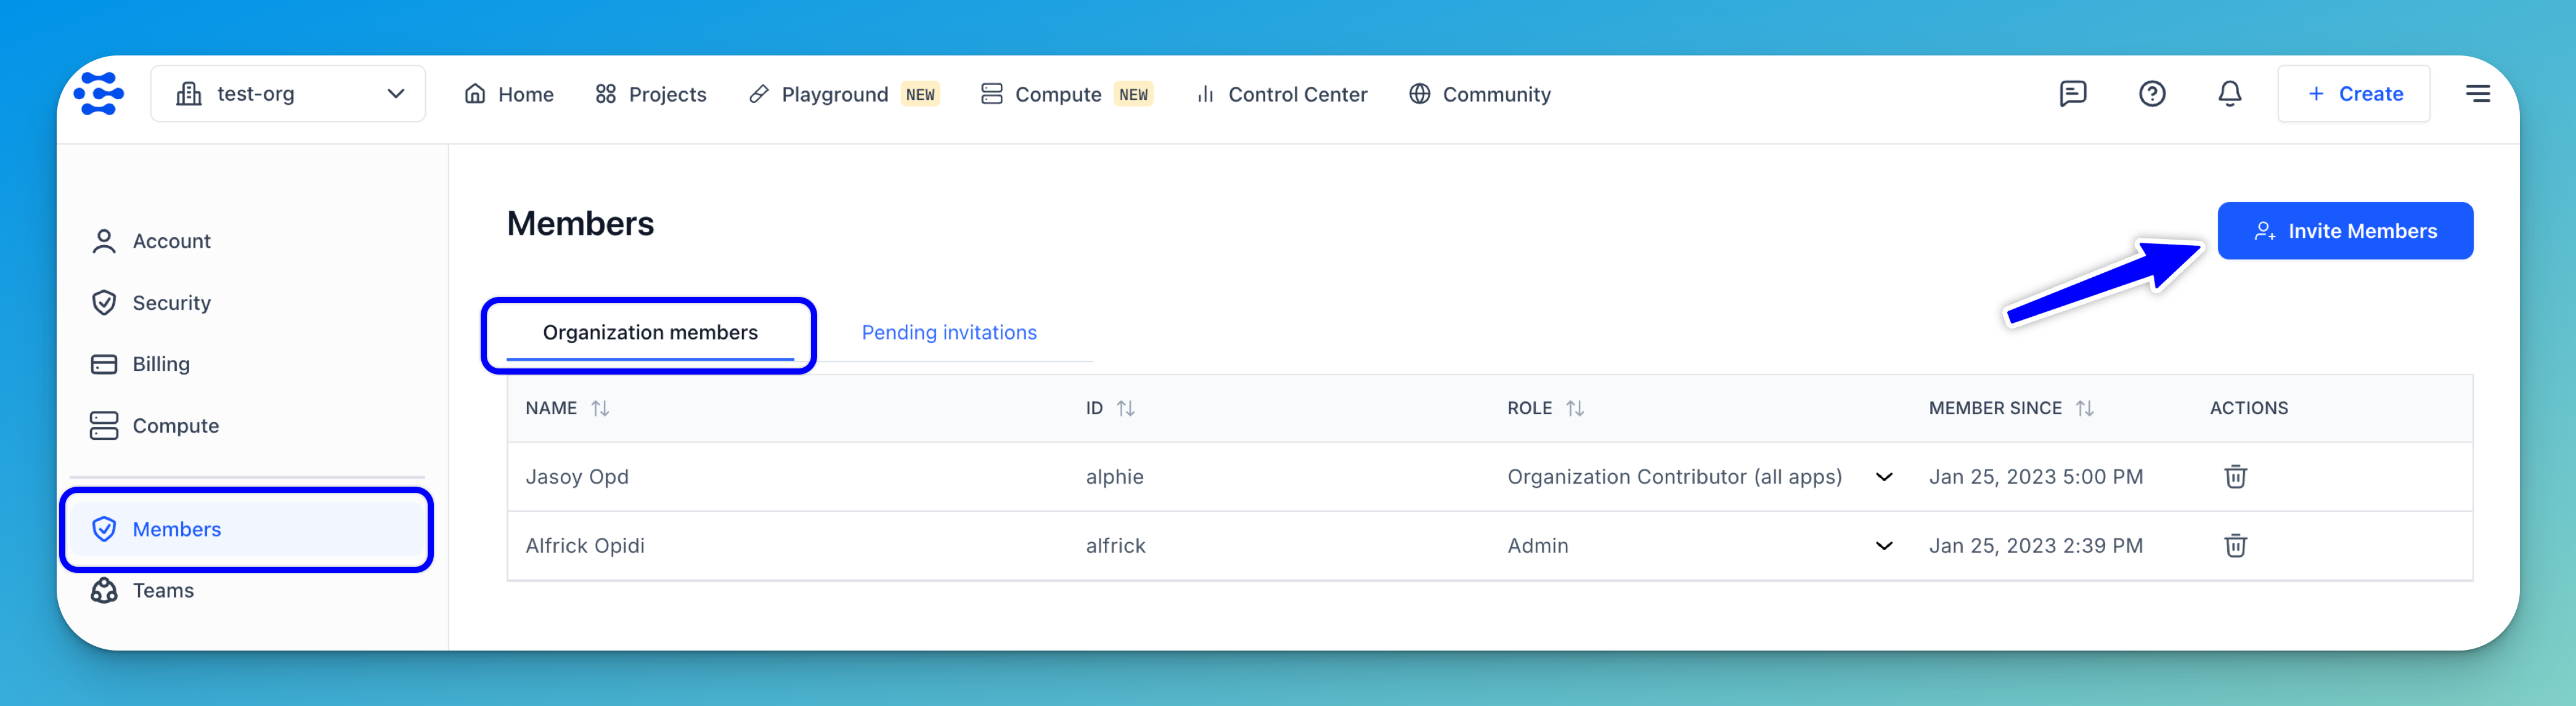
Task: Delete member Jasoy Opd trash icon
Action: [x=2236, y=477]
